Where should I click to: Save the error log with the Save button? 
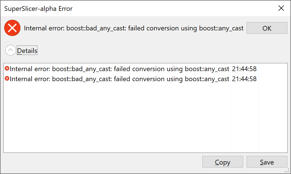pos(266,162)
